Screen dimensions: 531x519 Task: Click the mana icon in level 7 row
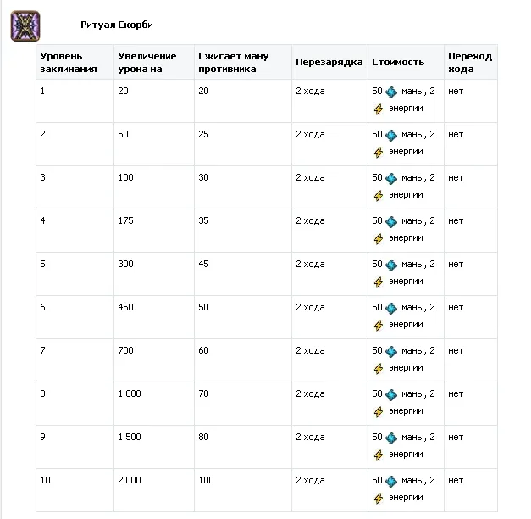click(x=391, y=351)
